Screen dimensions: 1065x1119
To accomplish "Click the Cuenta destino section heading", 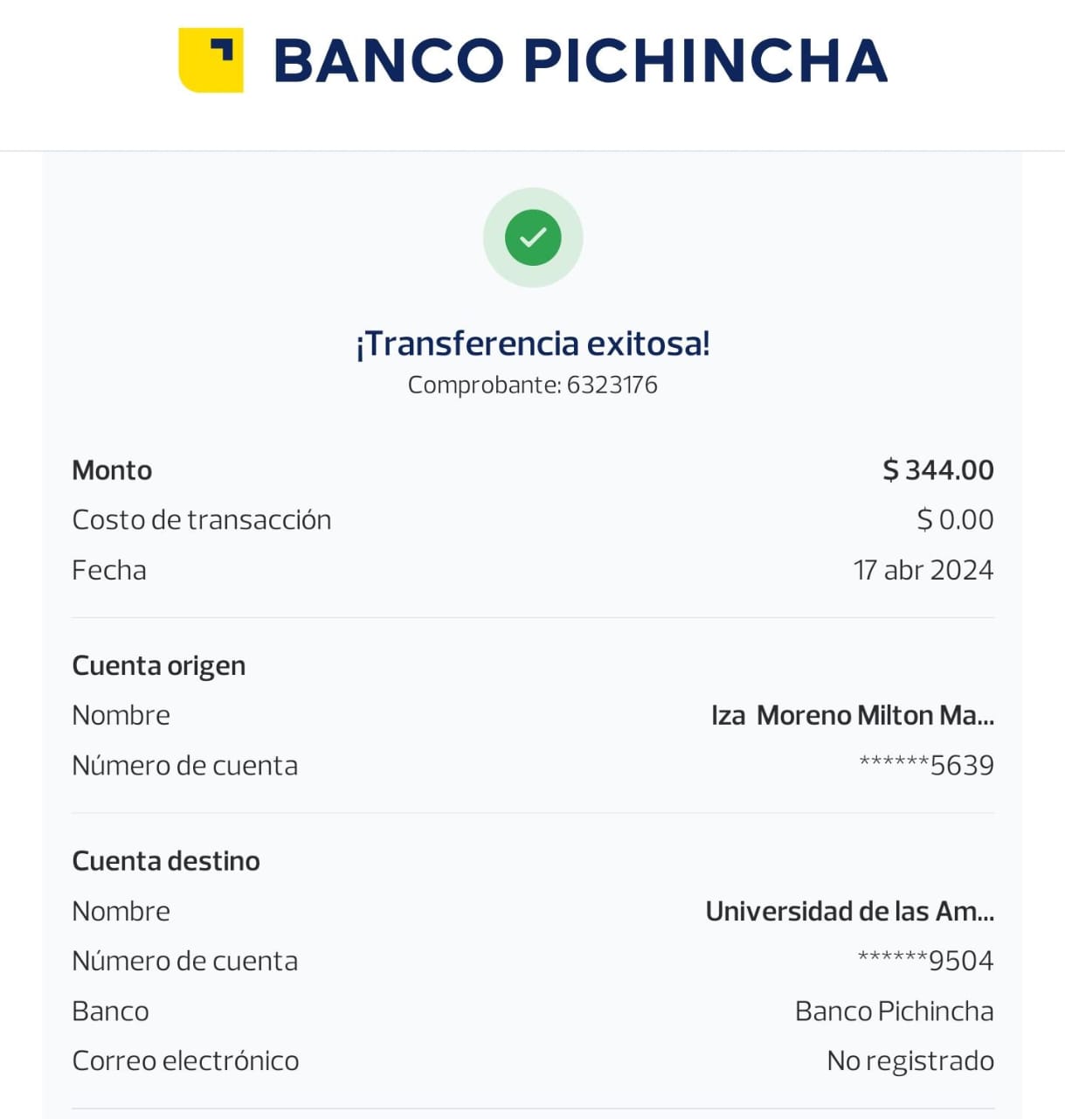I will point(166,861).
